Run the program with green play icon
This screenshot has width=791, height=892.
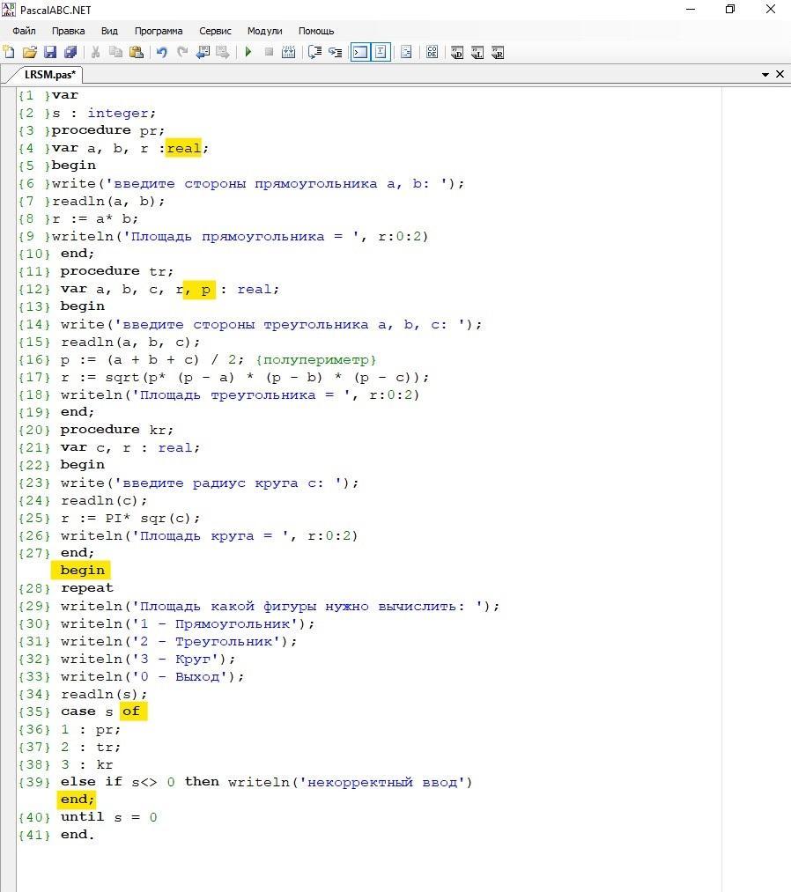coord(248,52)
